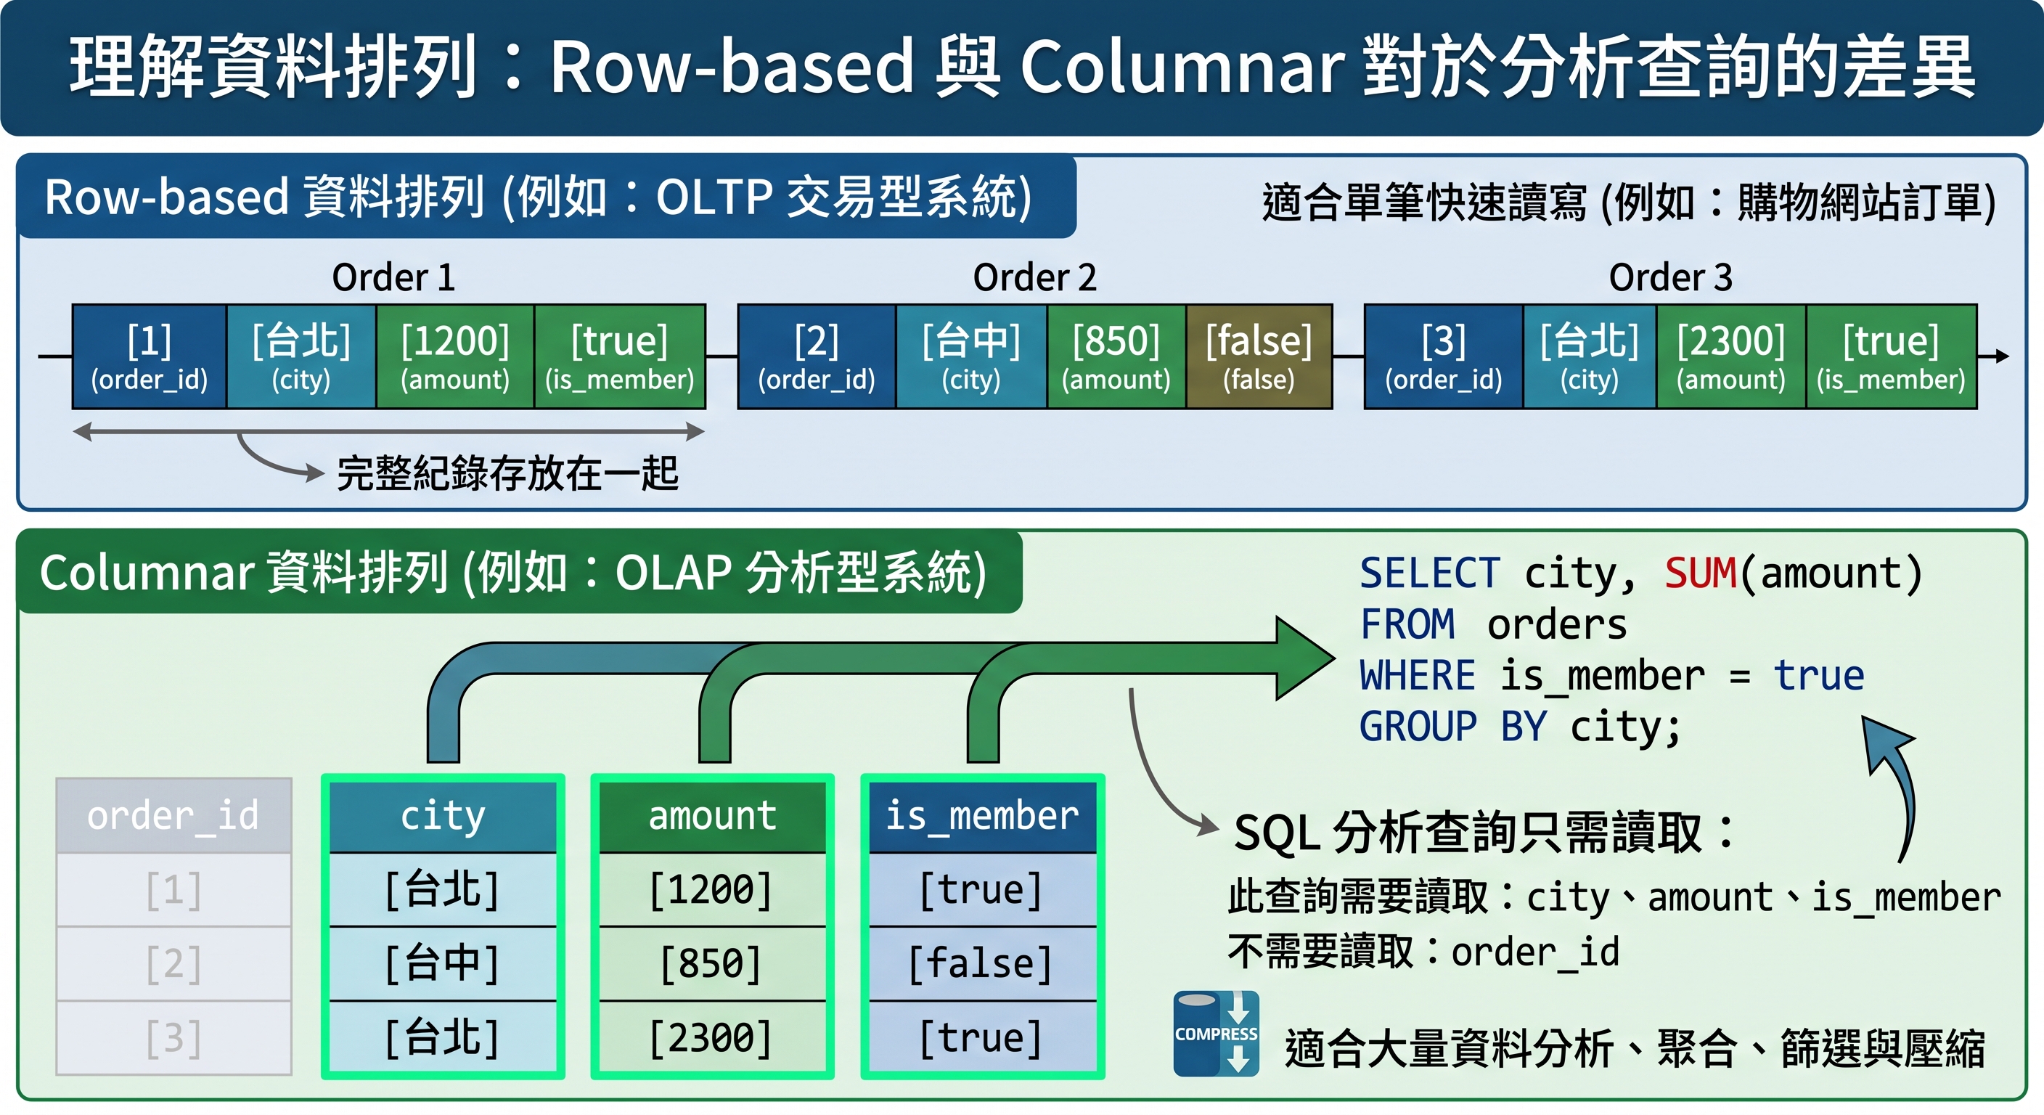The width and height of the screenshot is (2044, 1115).
Task: Click the [2] cell in order_id column
Action: coord(173,963)
